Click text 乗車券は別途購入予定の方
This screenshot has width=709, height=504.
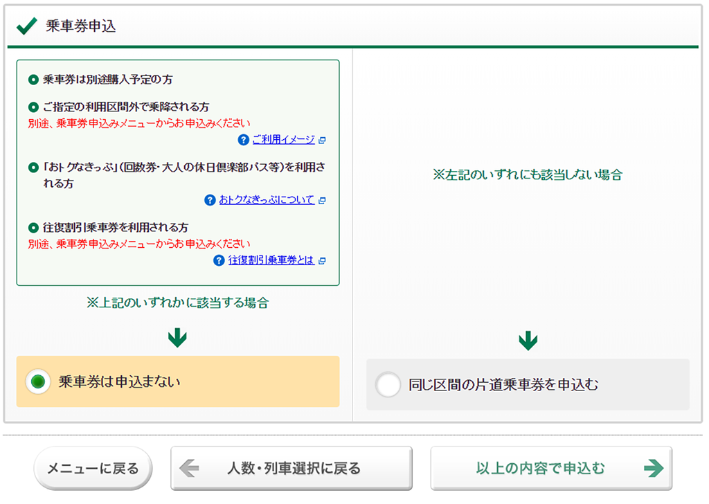(x=108, y=80)
